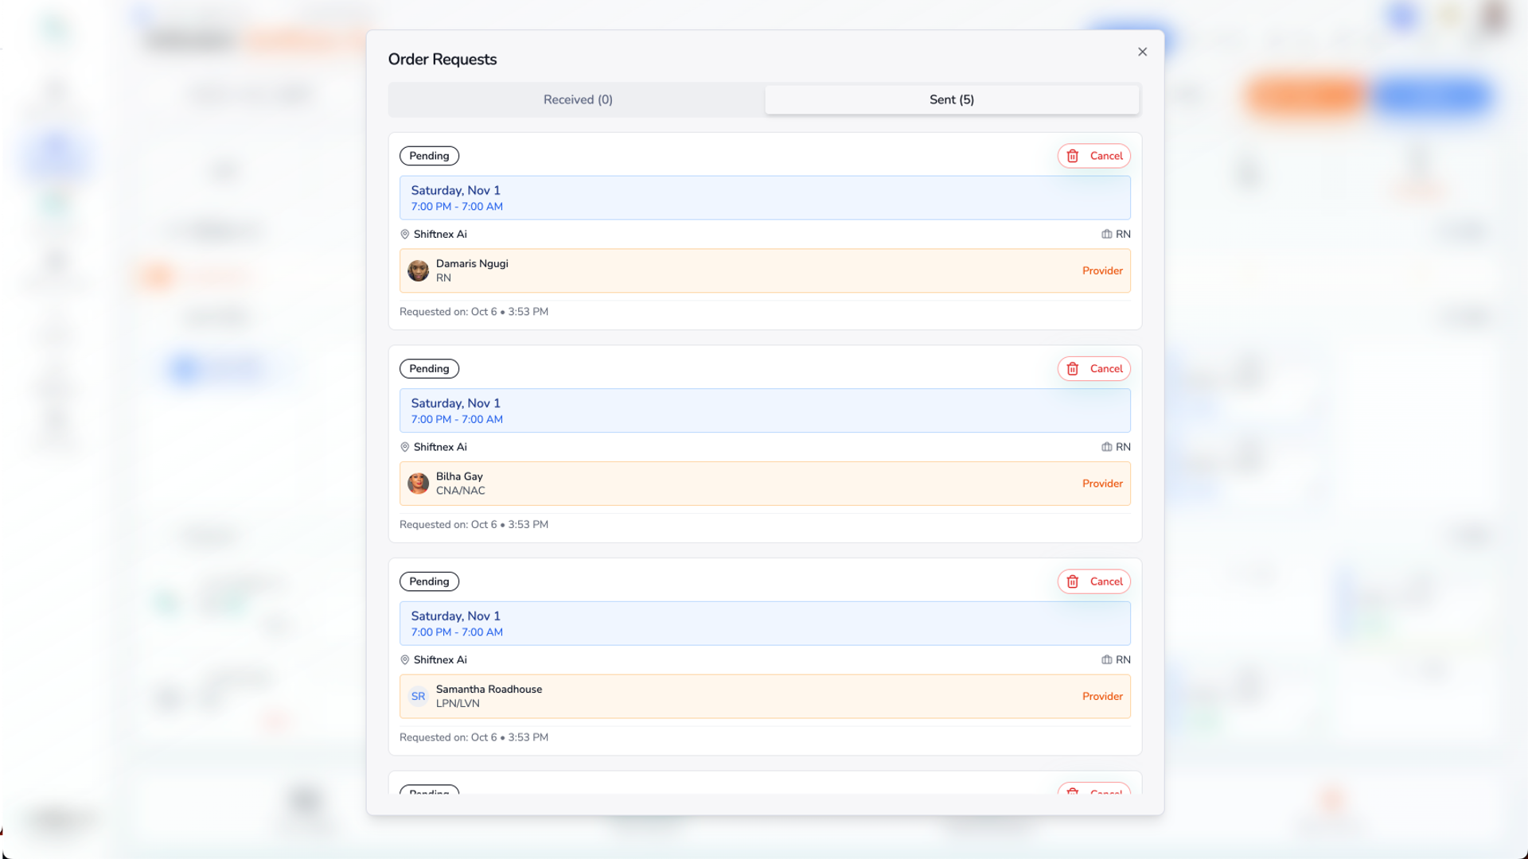Click location pin icon in second request
This screenshot has height=859, width=1528.
404,447
